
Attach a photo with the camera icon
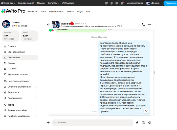pos(143,122)
